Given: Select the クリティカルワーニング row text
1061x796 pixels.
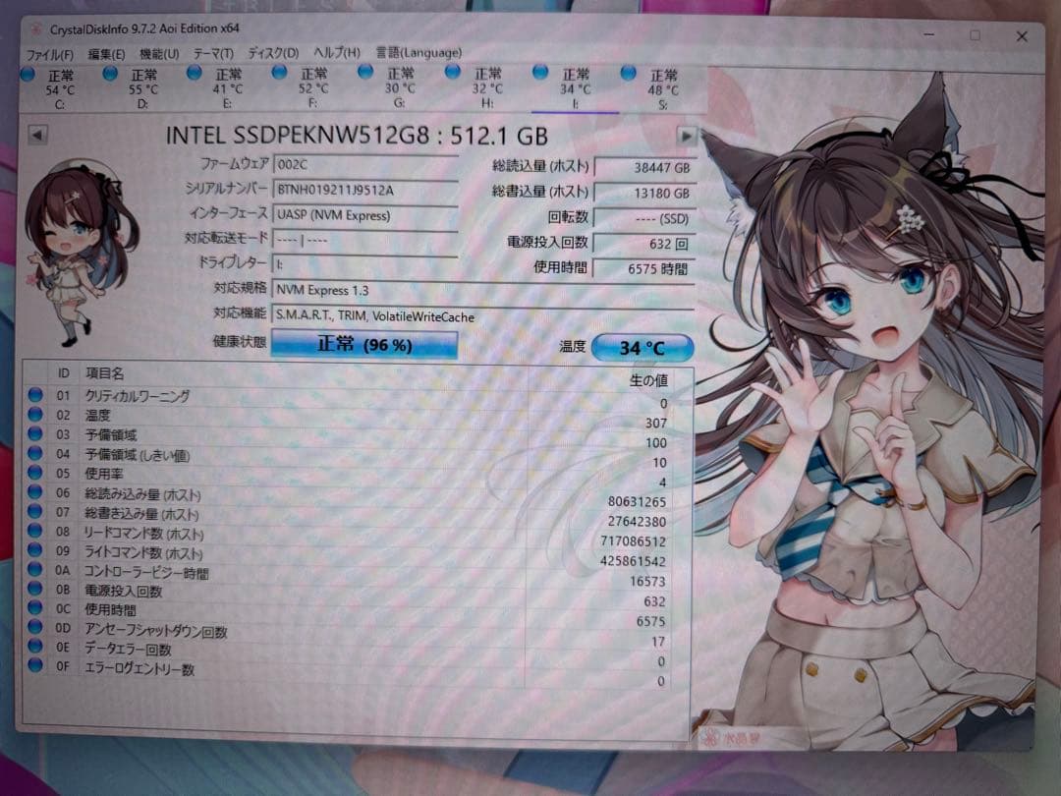Looking at the screenshot, I should tap(138, 396).
